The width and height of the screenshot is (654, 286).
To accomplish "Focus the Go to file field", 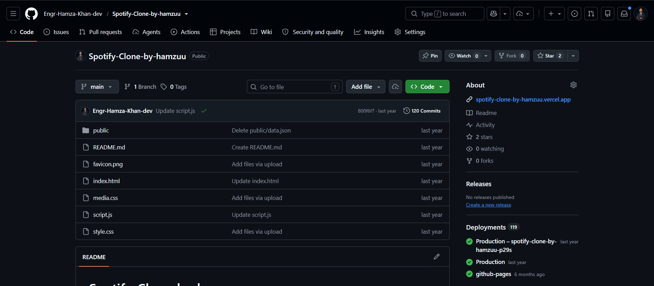I will coord(295,87).
